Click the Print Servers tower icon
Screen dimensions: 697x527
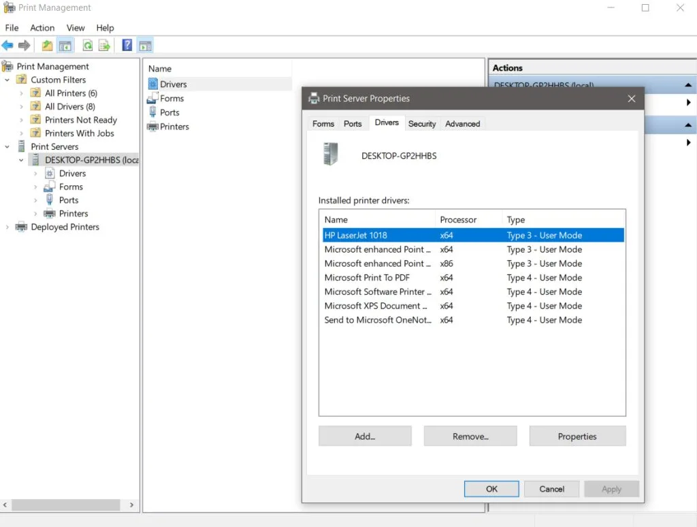point(21,146)
